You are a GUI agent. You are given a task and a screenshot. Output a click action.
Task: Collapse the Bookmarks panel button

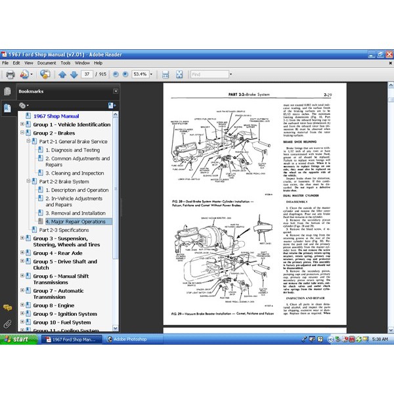click(116, 91)
